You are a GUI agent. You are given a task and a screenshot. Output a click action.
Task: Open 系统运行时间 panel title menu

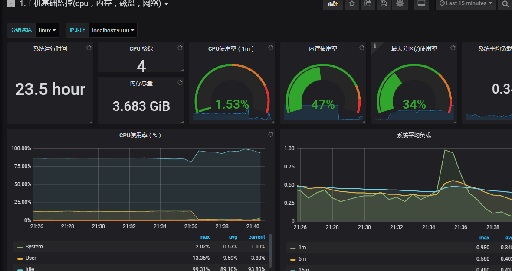coord(50,49)
